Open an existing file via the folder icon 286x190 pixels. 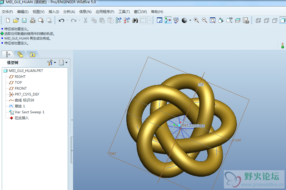tap(16, 20)
